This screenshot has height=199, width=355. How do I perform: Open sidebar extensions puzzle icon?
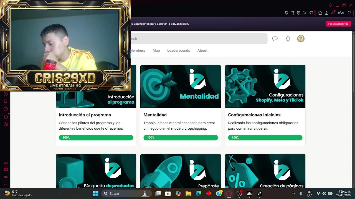click(x=6, y=117)
